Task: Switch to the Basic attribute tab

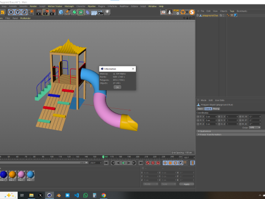Action: (x=200, y=109)
